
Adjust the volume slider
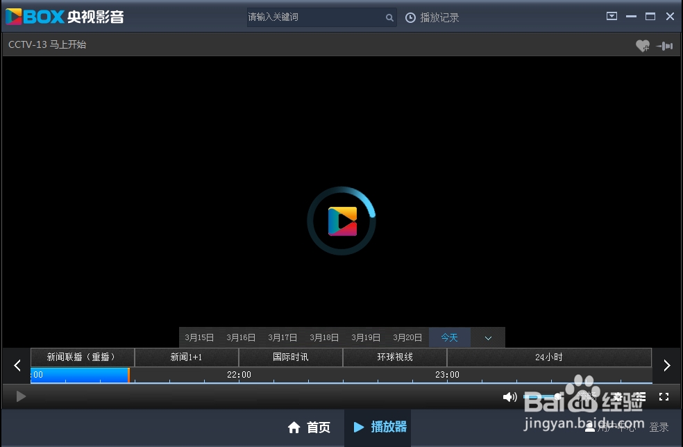pyautogui.click(x=543, y=396)
